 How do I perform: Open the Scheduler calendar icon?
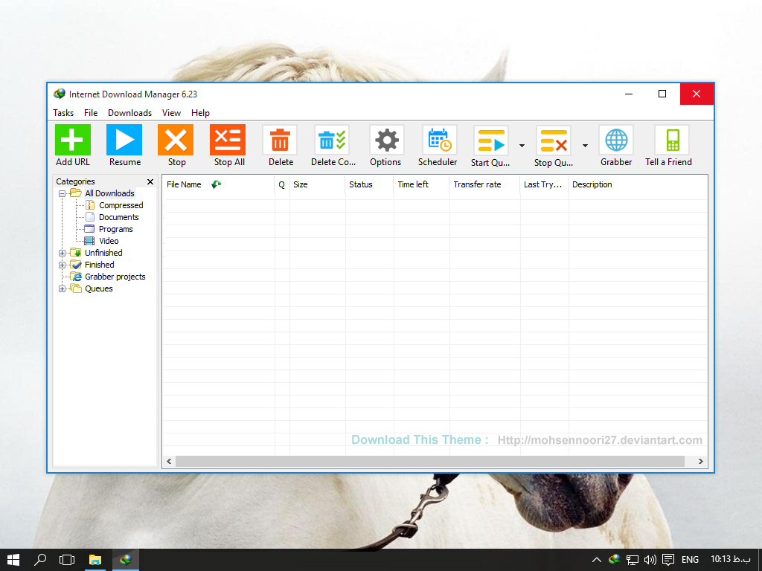coord(440,141)
